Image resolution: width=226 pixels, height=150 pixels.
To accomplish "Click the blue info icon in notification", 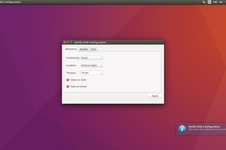I will tap(182, 129).
